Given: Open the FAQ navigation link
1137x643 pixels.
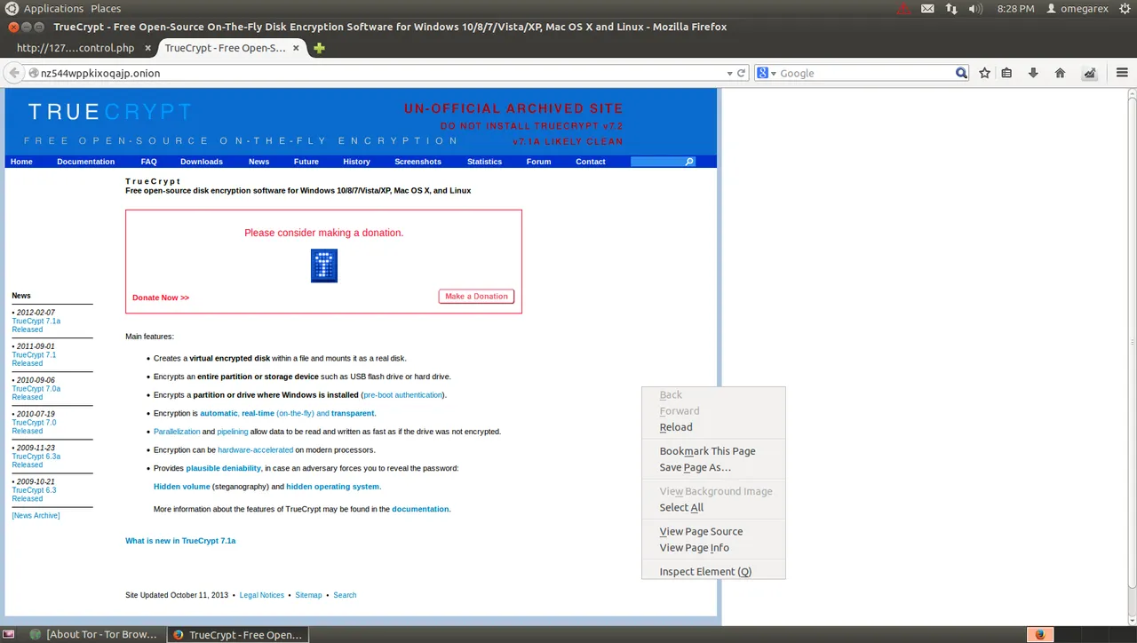Looking at the screenshot, I should [148, 162].
